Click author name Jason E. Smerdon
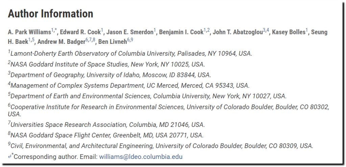This screenshot has height=167, width=346. (130, 32)
